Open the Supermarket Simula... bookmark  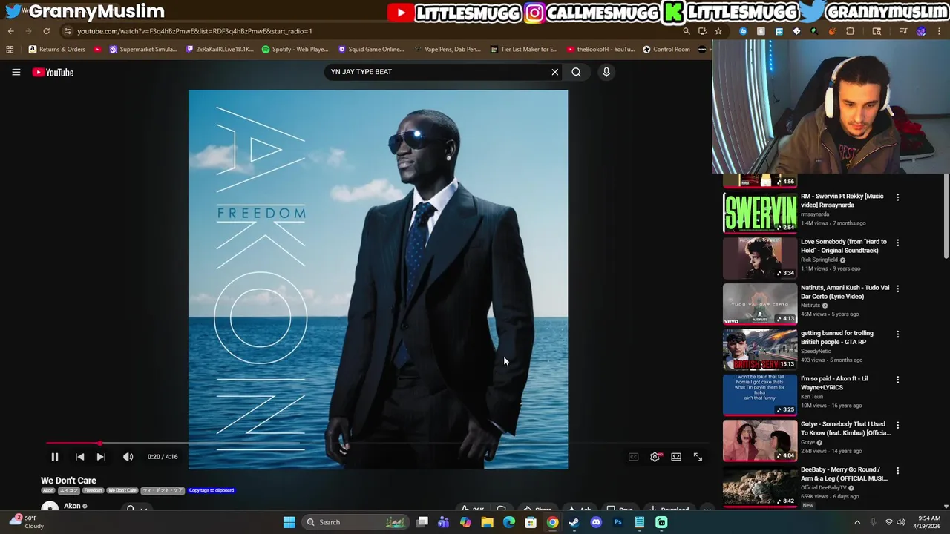point(143,50)
